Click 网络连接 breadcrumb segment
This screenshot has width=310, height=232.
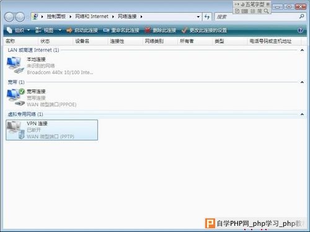click(127, 17)
